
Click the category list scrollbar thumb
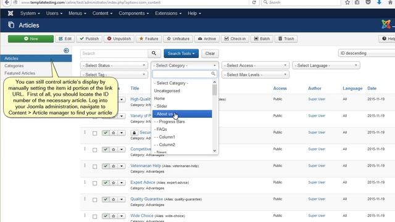coord(215,90)
